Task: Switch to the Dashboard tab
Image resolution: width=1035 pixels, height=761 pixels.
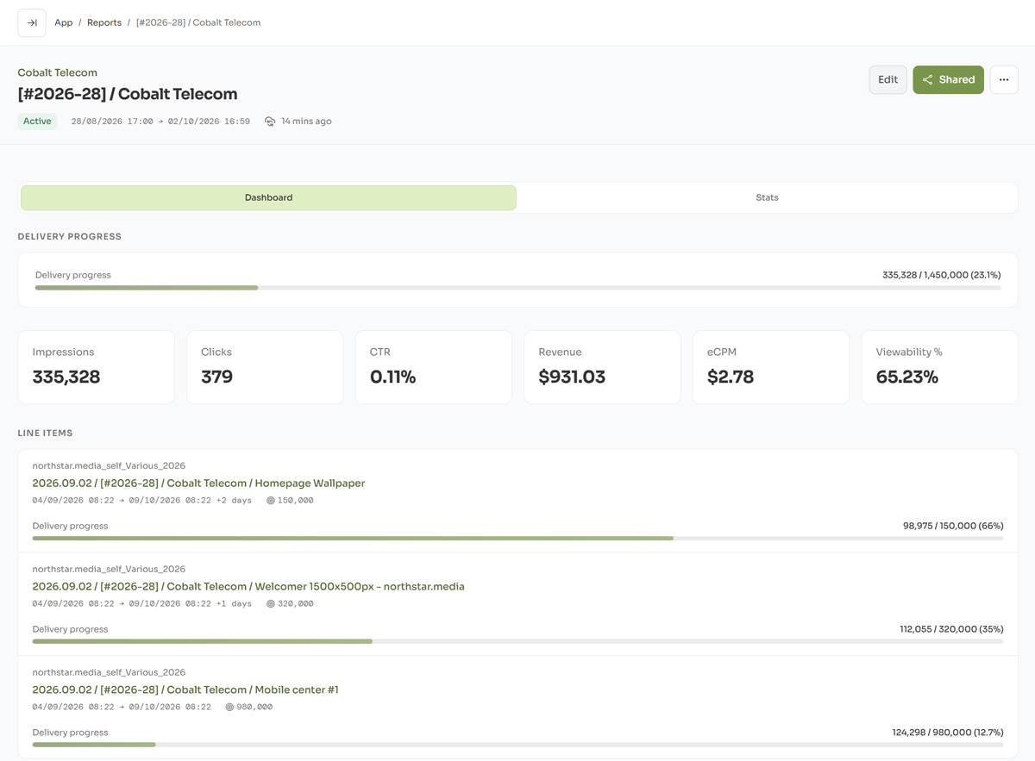Action: 268,197
